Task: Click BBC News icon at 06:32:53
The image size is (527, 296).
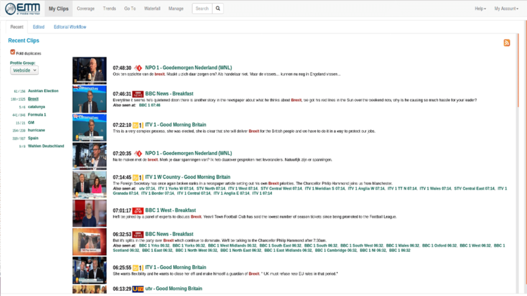Action: tap(138, 234)
